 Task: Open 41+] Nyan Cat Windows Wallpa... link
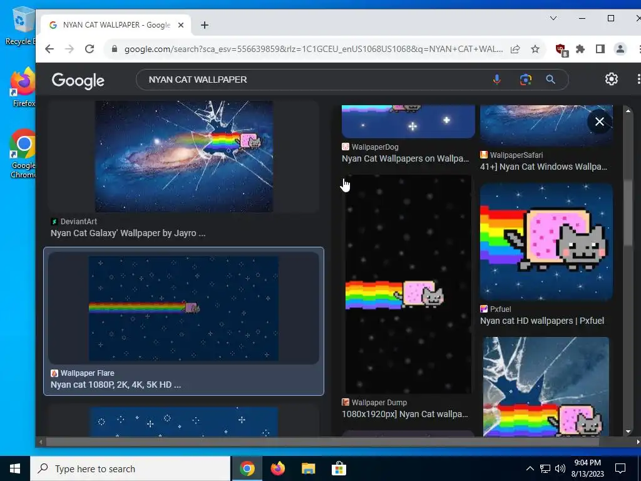pos(544,167)
